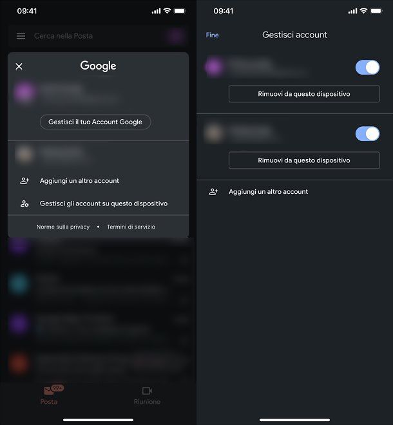This screenshot has width=393, height=425.
Task: Remove the first account from this device
Action: pos(304,94)
